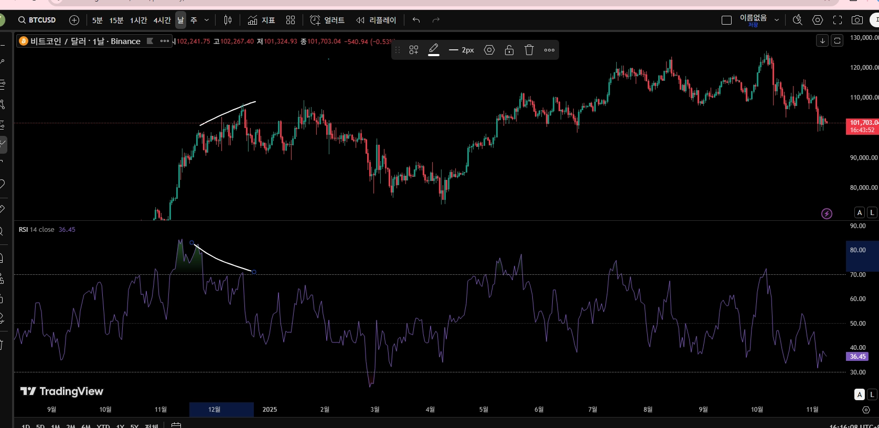This screenshot has height=428, width=879.
Task: Take a chart snapshot with camera icon
Action: click(857, 20)
